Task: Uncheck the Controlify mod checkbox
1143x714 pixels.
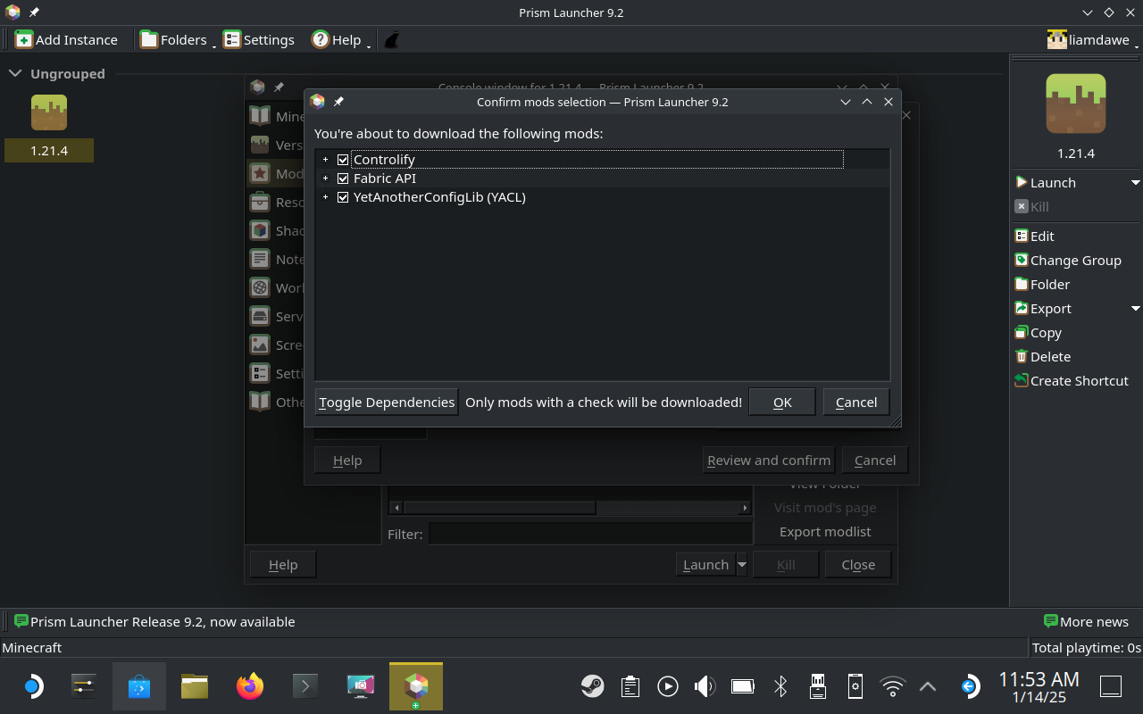Action: point(343,160)
